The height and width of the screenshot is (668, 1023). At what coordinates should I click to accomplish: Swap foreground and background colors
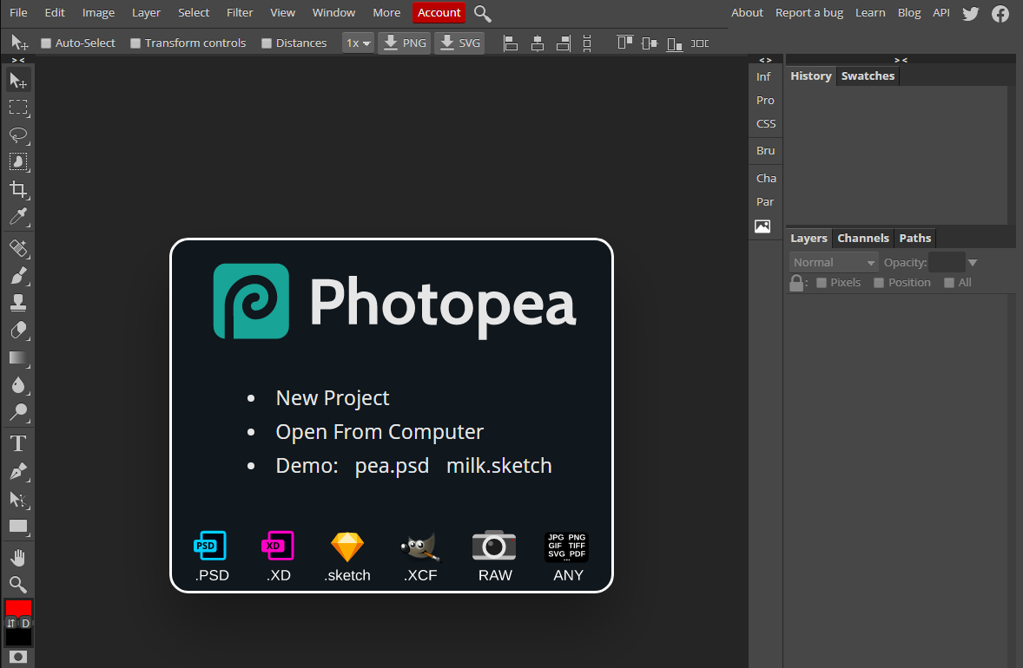(10, 624)
